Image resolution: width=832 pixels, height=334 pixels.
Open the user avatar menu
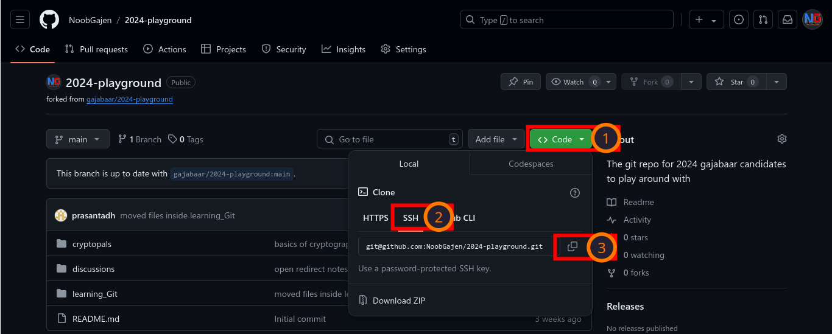(813, 20)
